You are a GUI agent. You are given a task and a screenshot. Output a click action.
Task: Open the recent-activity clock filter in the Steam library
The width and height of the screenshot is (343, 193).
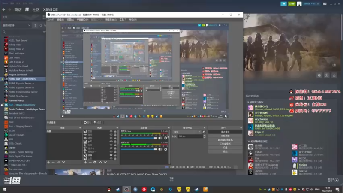[x=41, y=25]
